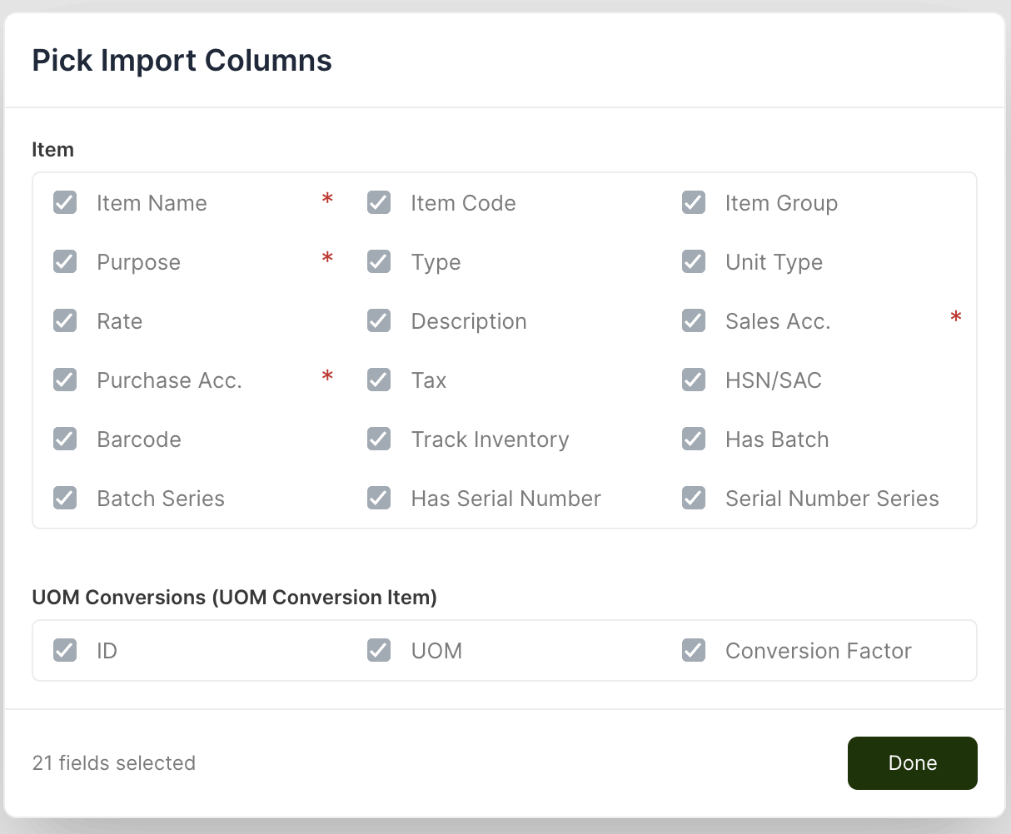Uncheck the Purpose column checkbox
The width and height of the screenshot is (1011, 834).
(x=65, y=261)
